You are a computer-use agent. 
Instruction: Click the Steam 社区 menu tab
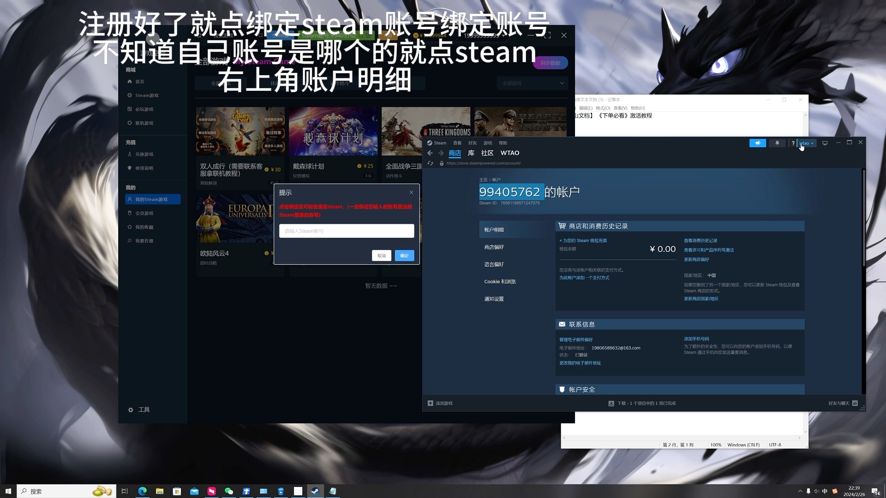487,153
